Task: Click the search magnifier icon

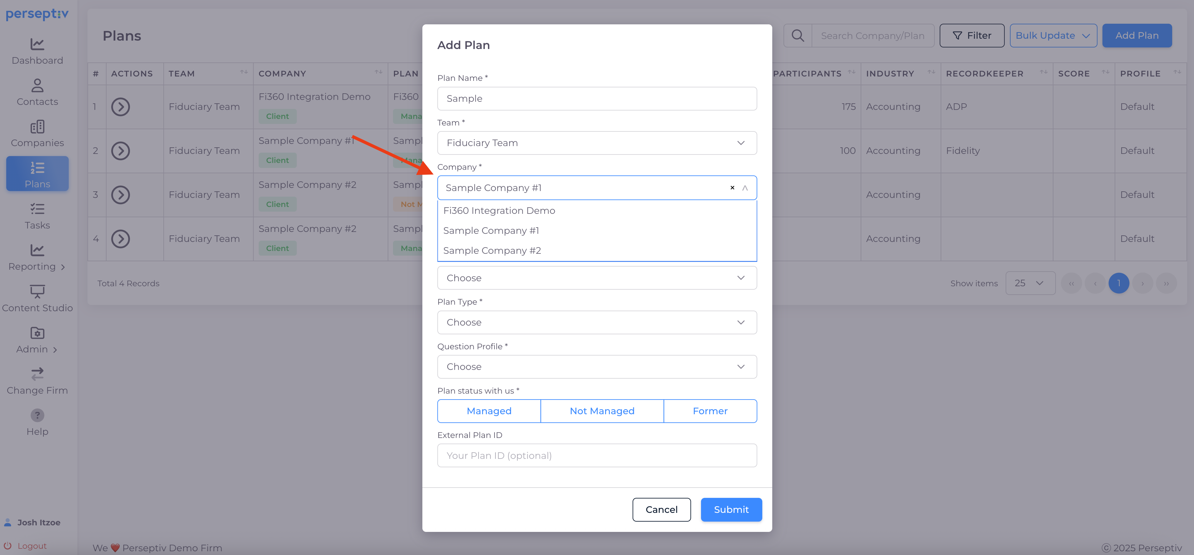Action: [x=798, y=36]
